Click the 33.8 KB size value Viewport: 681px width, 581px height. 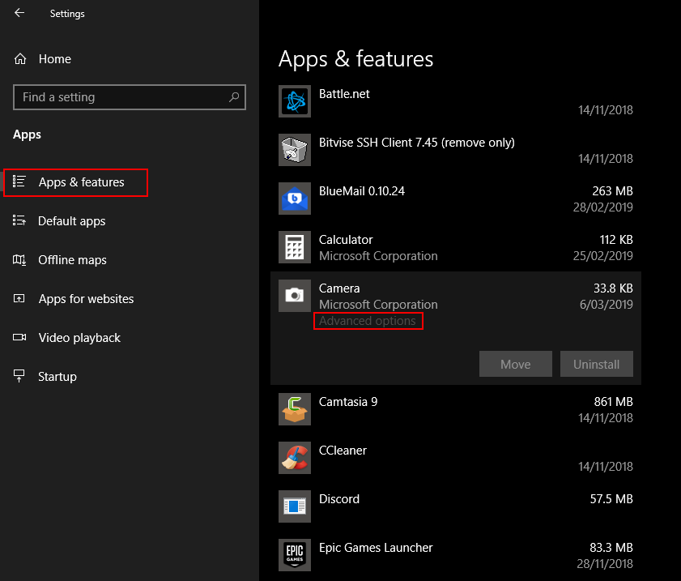pos(613,288)
